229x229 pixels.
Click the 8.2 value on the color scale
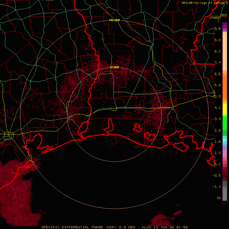[218, 51]
